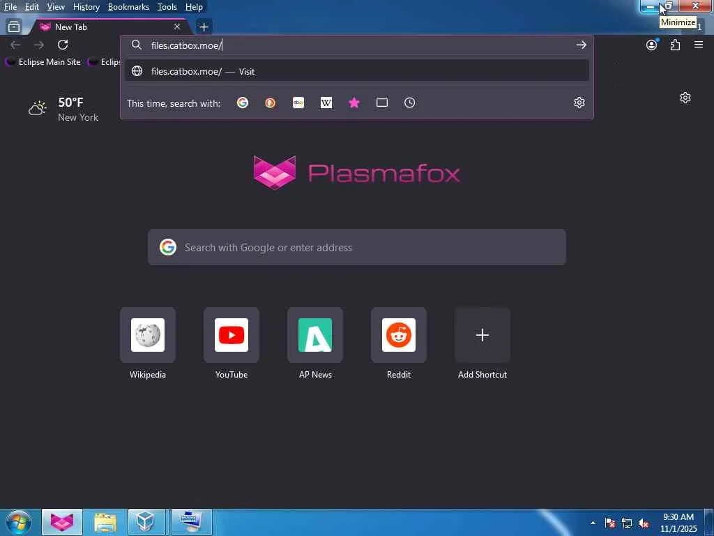
Task: Open search settings gear in dropdown
Action: (579, 103)
